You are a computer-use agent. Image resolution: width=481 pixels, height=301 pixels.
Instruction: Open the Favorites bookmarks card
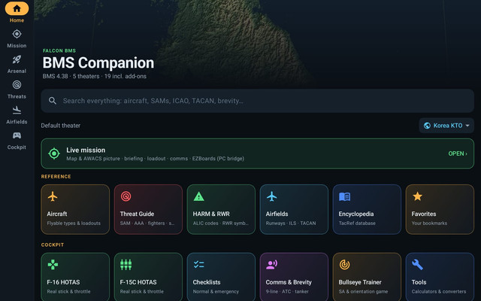coord(440,209)
